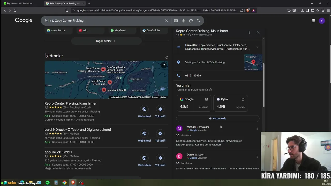Bookmark this page via the bookmark icon
This screenshot has height=186, width=331.
tap(67, 10)
